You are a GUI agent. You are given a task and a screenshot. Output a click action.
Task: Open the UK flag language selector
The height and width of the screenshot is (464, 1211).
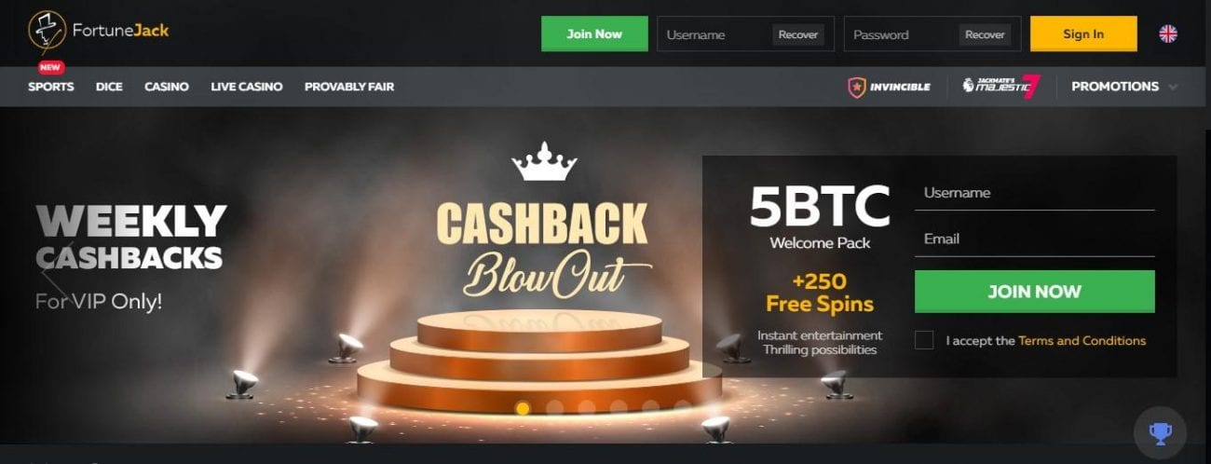[x=1168, y=34]
